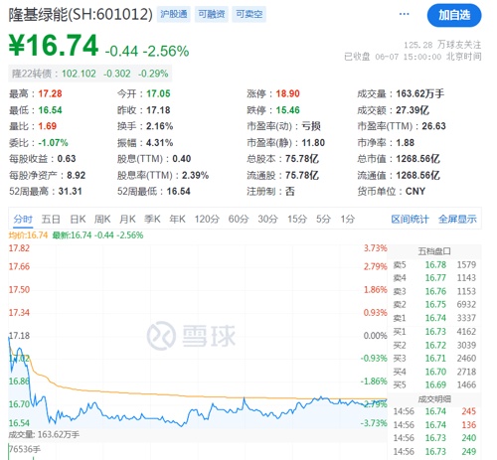The image size is (497, 460).
Task: Click the 加自选 add to watchlist button
Action: 454,15
